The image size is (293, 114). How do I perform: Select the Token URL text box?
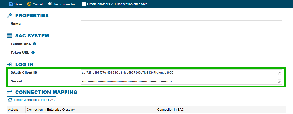(x=181, y=53)
